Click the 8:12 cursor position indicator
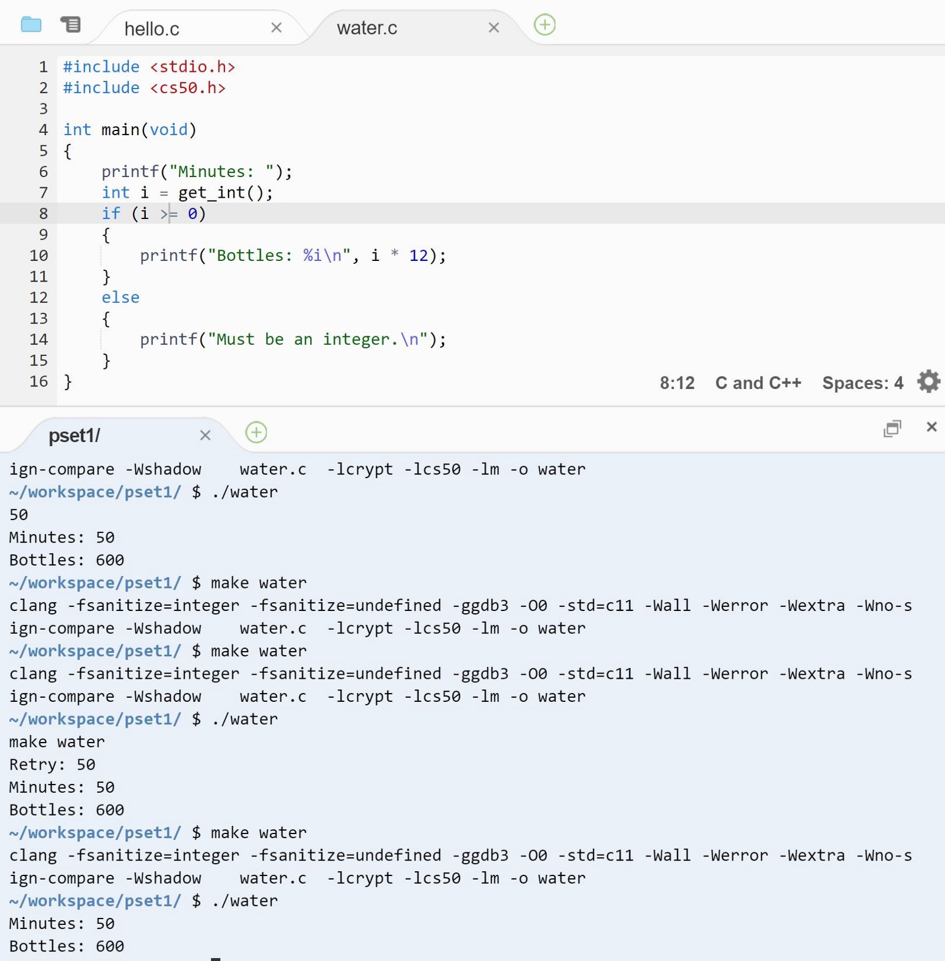The height and width of the screenshot is (961, 945). coord(677,383)
